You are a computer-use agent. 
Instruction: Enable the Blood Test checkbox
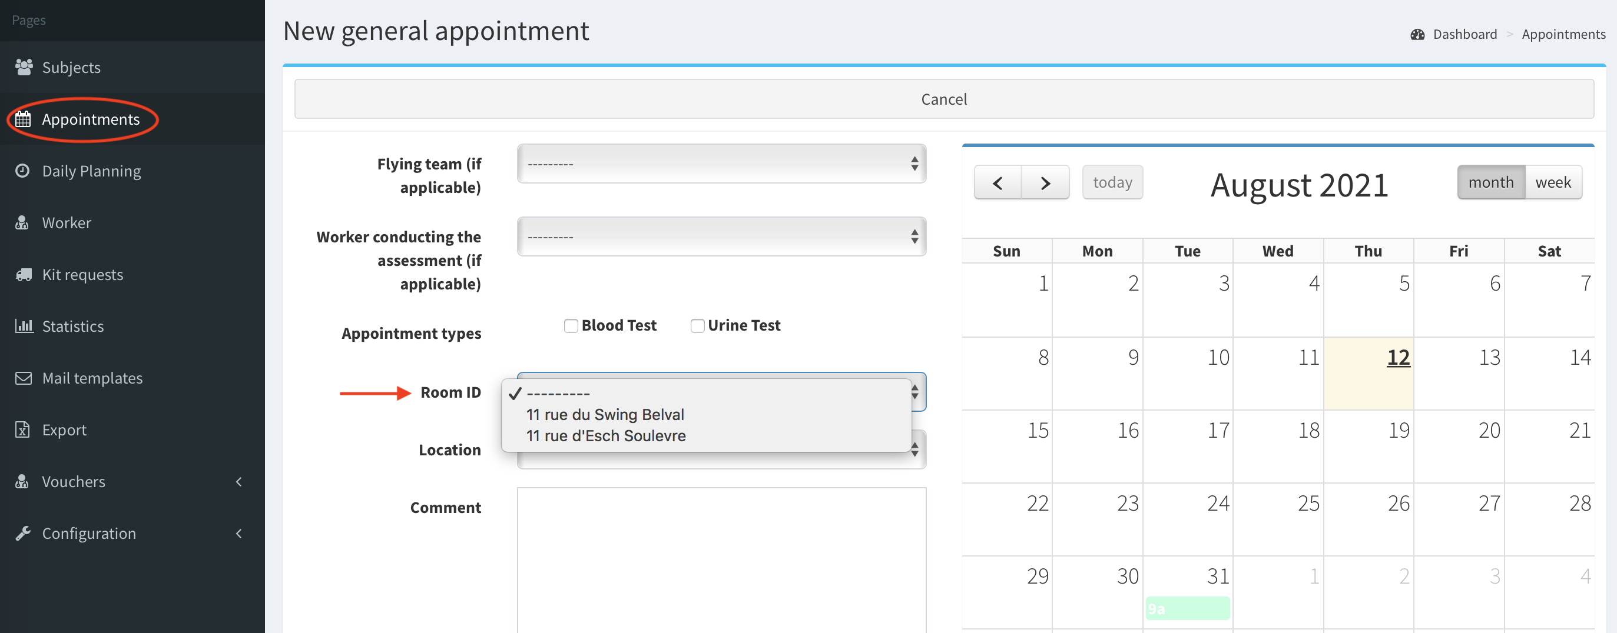click(570, 325)
